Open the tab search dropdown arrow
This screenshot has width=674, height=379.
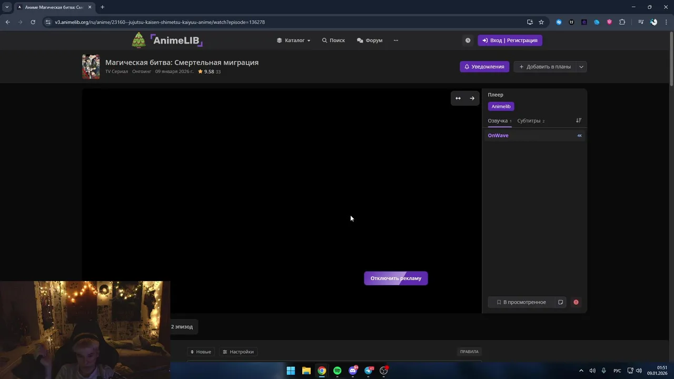click(7, 7)
